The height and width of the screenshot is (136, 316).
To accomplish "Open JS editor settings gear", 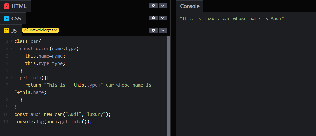I will pyautogui.click(x=153, y=30).
